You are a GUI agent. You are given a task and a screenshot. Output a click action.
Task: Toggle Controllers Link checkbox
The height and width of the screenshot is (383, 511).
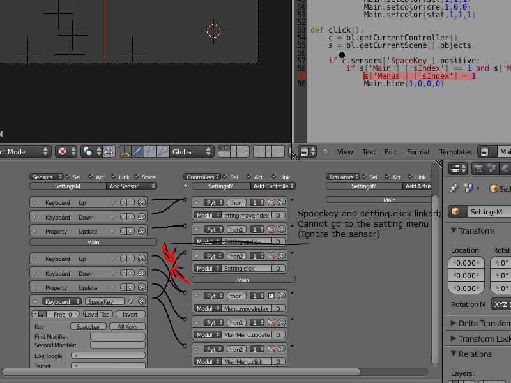tap(274, 177)
